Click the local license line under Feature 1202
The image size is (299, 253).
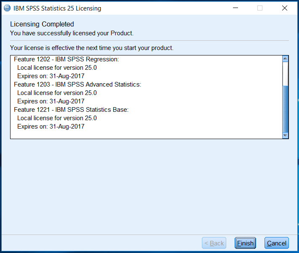tap(57, 68)
